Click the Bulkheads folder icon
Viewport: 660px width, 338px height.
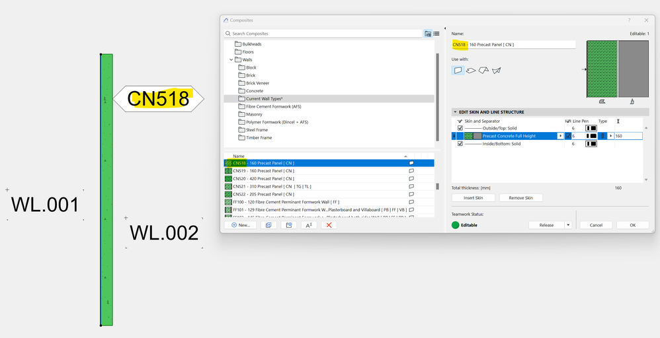click(238, 44)
